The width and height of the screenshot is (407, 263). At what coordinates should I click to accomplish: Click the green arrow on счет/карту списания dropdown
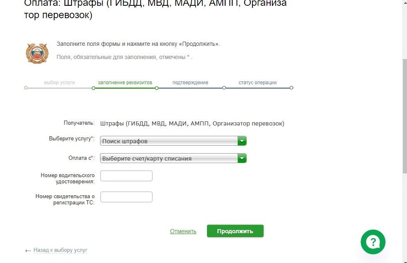(x=242, y=158)
